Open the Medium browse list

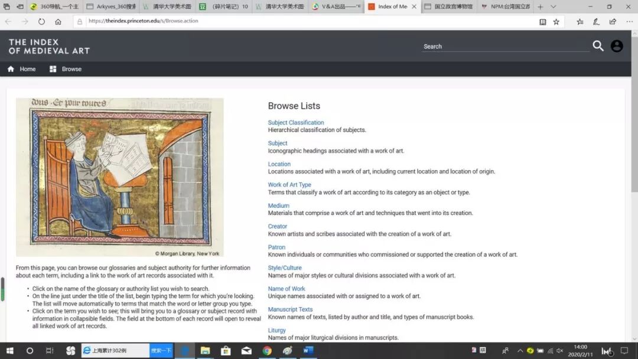[x=278, y=205]
